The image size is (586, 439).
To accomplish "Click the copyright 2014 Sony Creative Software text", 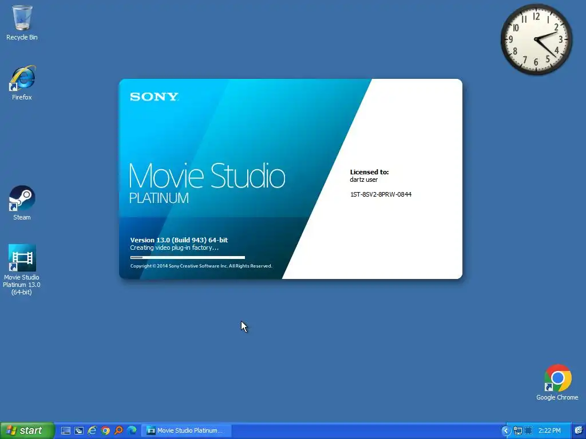I will coord(201,266).
